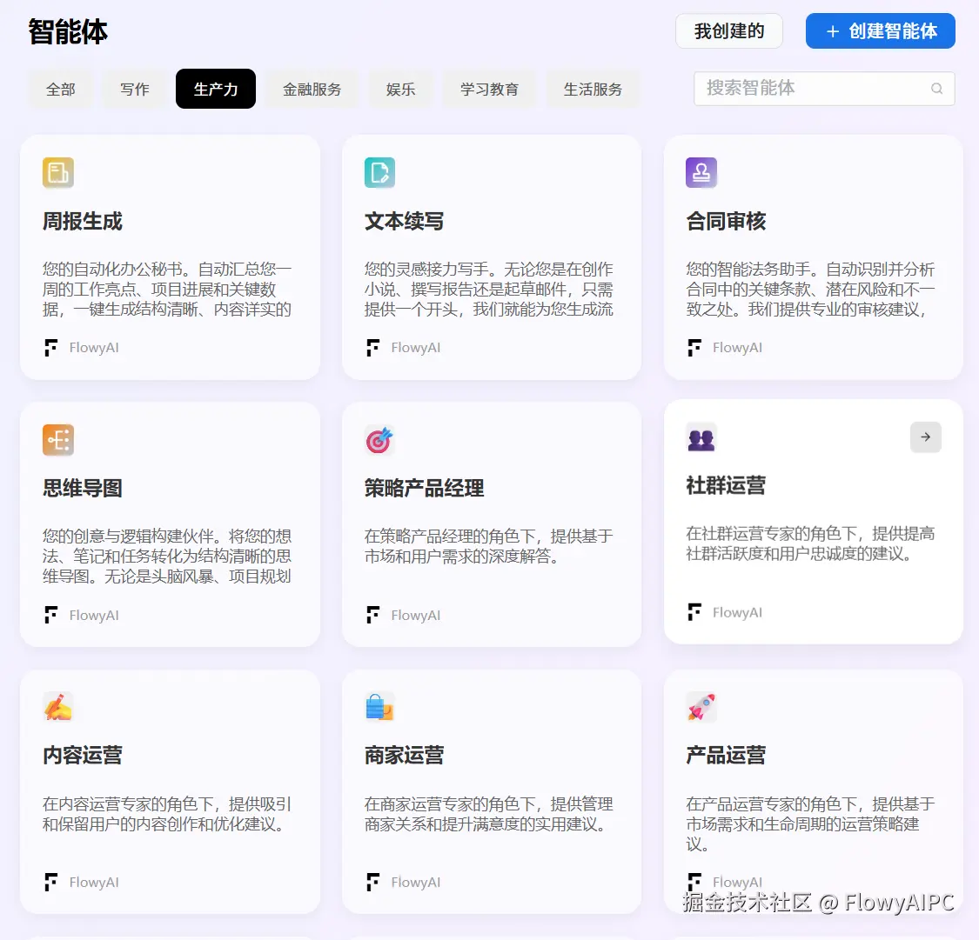Click the 内容运营 writing-hand icon
The width and height of the screenshot is (979, 940).
click(58, 707)
